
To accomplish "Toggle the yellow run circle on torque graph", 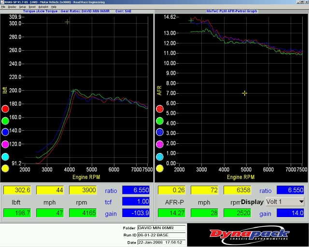I will [x=5, y=168].
